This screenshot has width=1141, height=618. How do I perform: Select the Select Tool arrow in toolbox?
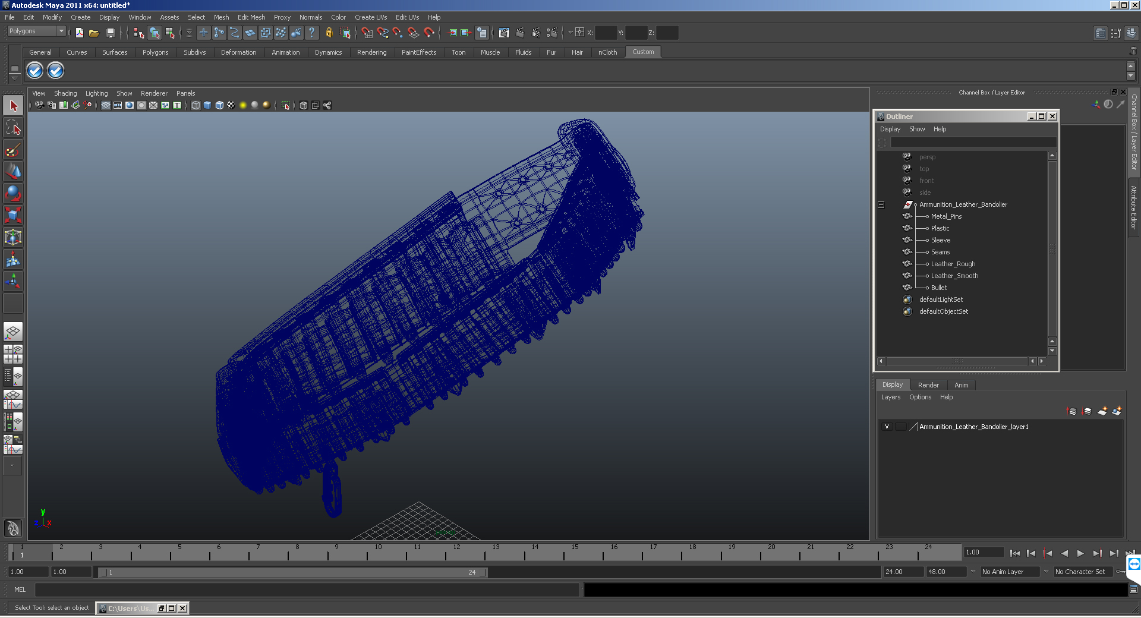(x=13, y=106)
